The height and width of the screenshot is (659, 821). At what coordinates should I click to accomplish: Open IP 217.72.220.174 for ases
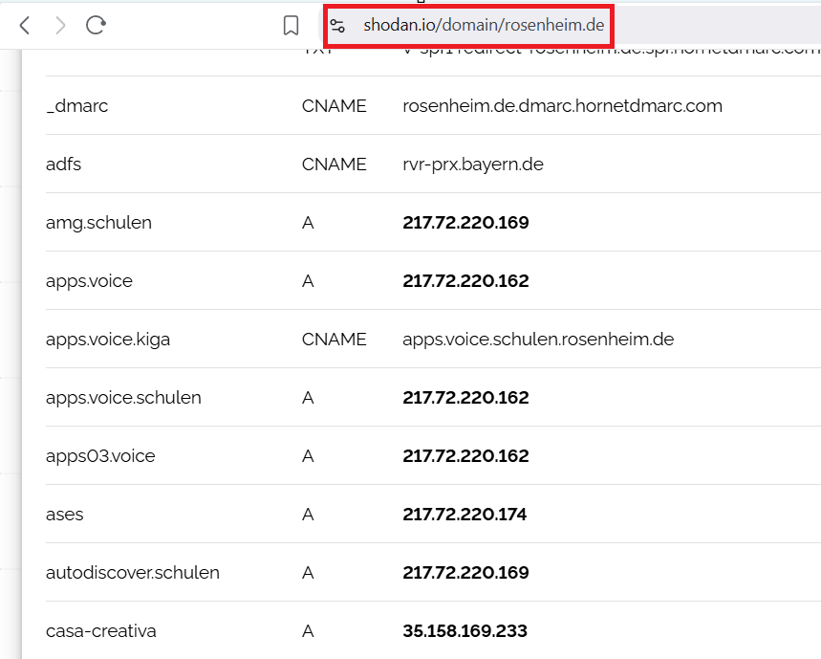[x=465, y=515]
